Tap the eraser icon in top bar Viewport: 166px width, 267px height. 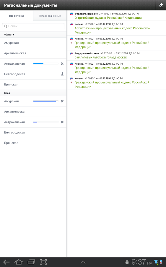pos(161,5)
